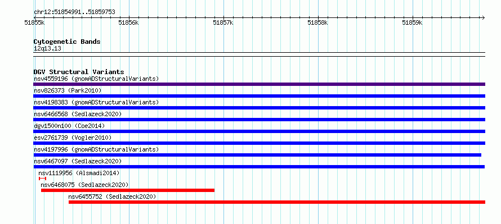Click the Cytogenetic Bands track title

click(x=67, y=42)
